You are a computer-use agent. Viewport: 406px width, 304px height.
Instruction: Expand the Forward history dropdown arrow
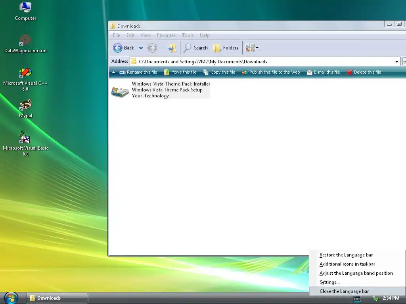(163, 48)
